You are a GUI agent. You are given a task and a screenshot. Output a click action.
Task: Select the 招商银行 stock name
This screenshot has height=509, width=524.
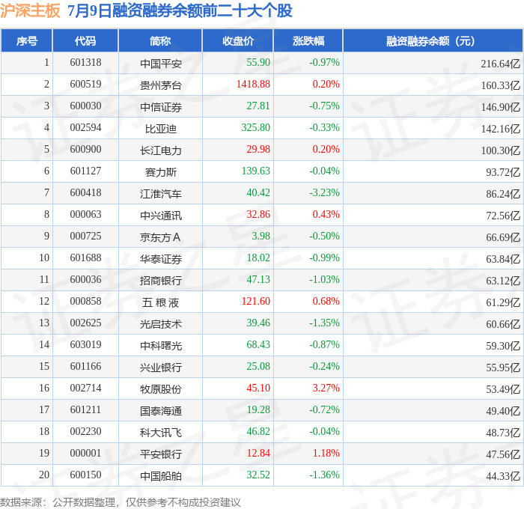point(161,281)
